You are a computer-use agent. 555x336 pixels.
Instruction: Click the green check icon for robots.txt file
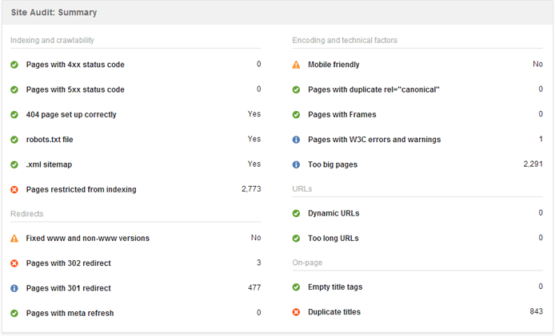click(14, 140)
